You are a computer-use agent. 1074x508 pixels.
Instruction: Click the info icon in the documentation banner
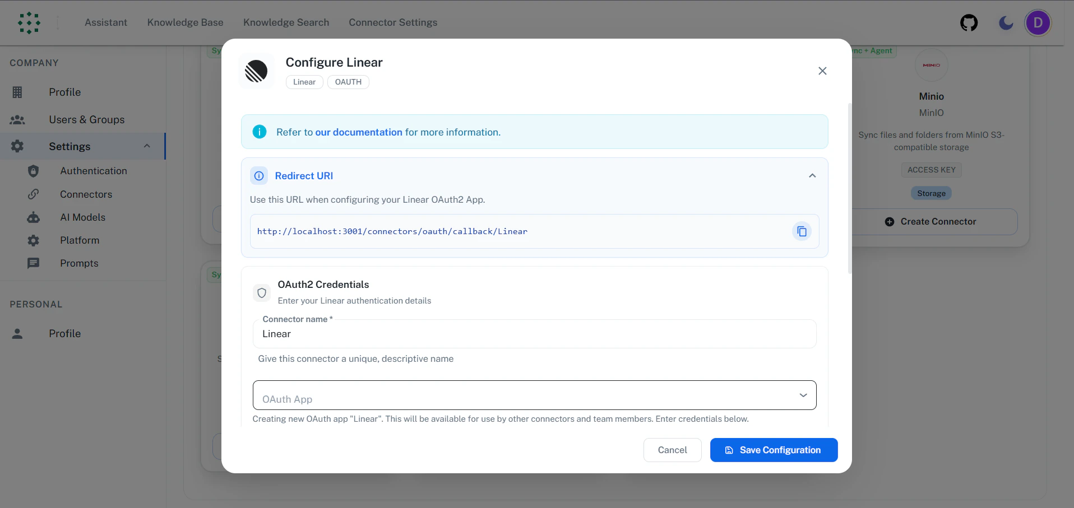point(260,132)
